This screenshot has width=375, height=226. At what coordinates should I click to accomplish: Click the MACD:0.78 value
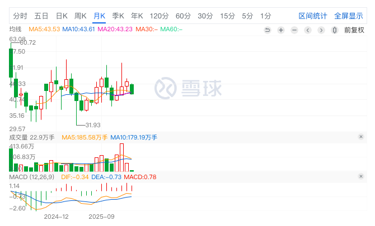[140, 177]
